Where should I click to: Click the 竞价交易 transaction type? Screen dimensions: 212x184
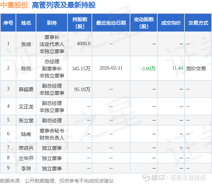click(196, 69)
